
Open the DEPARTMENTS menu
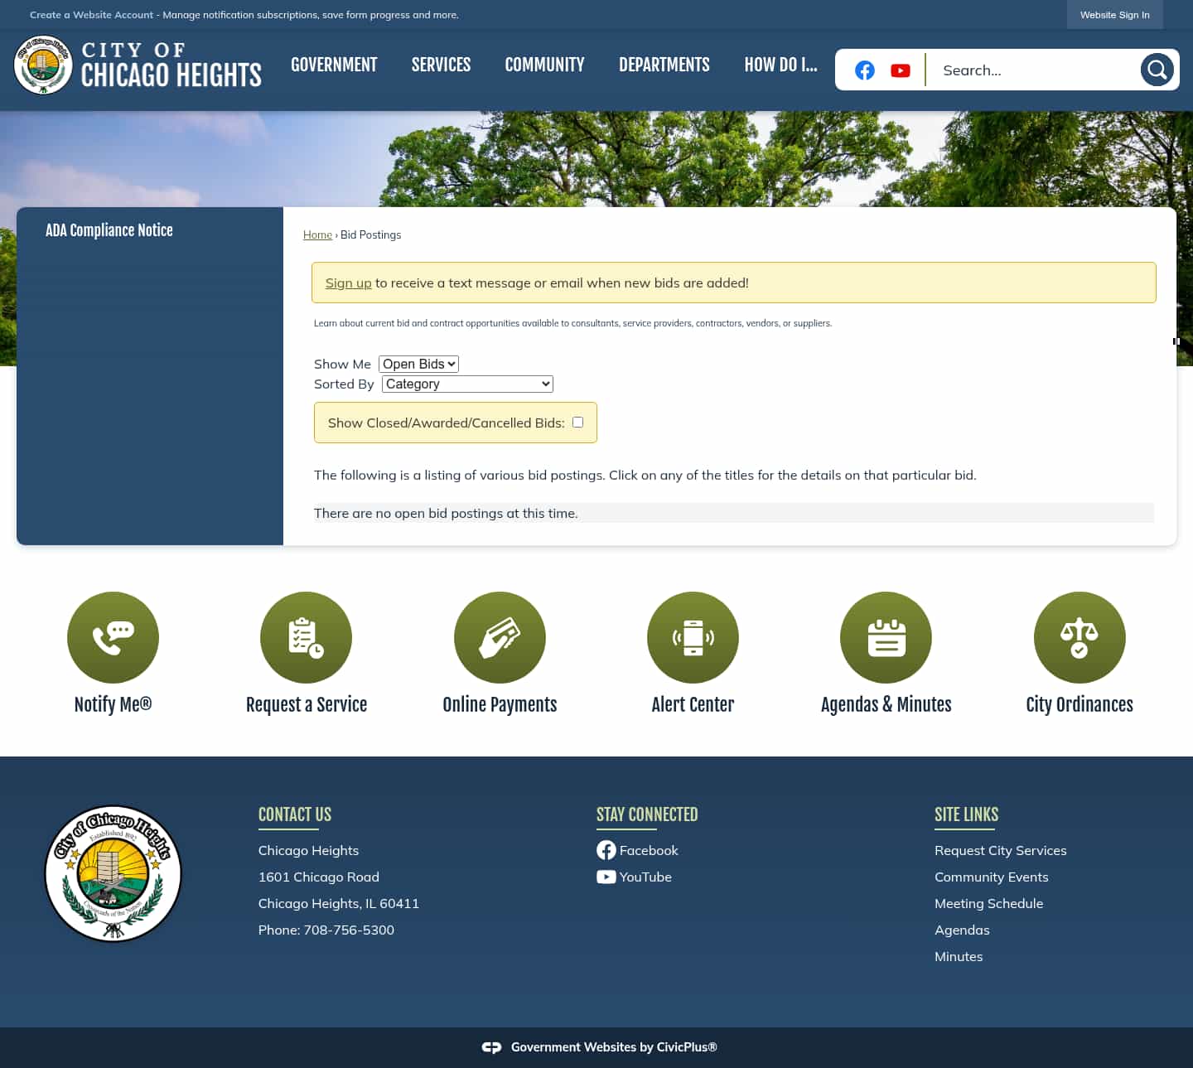click(664, 65)
